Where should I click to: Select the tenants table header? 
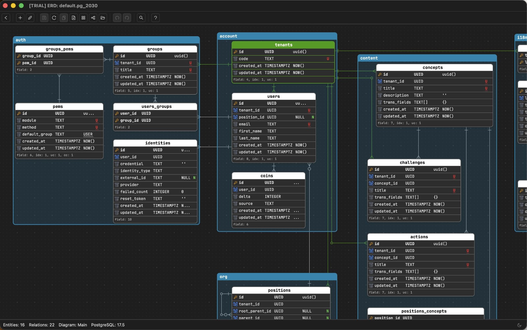click(x=283, y=45)
